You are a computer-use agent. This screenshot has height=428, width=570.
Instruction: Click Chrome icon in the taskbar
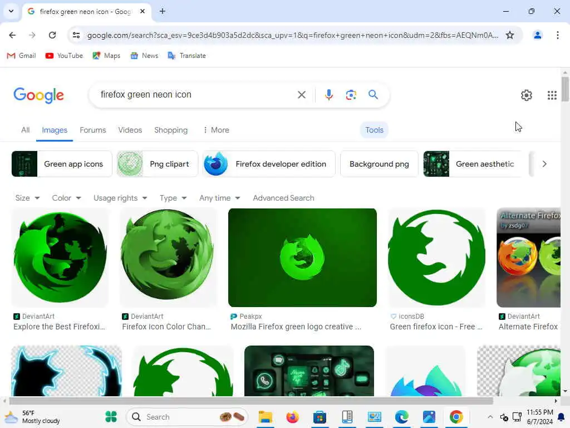coord(456,417)
